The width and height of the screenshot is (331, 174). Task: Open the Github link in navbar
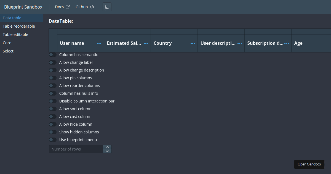pyautogui.click(x=81, y=7)
